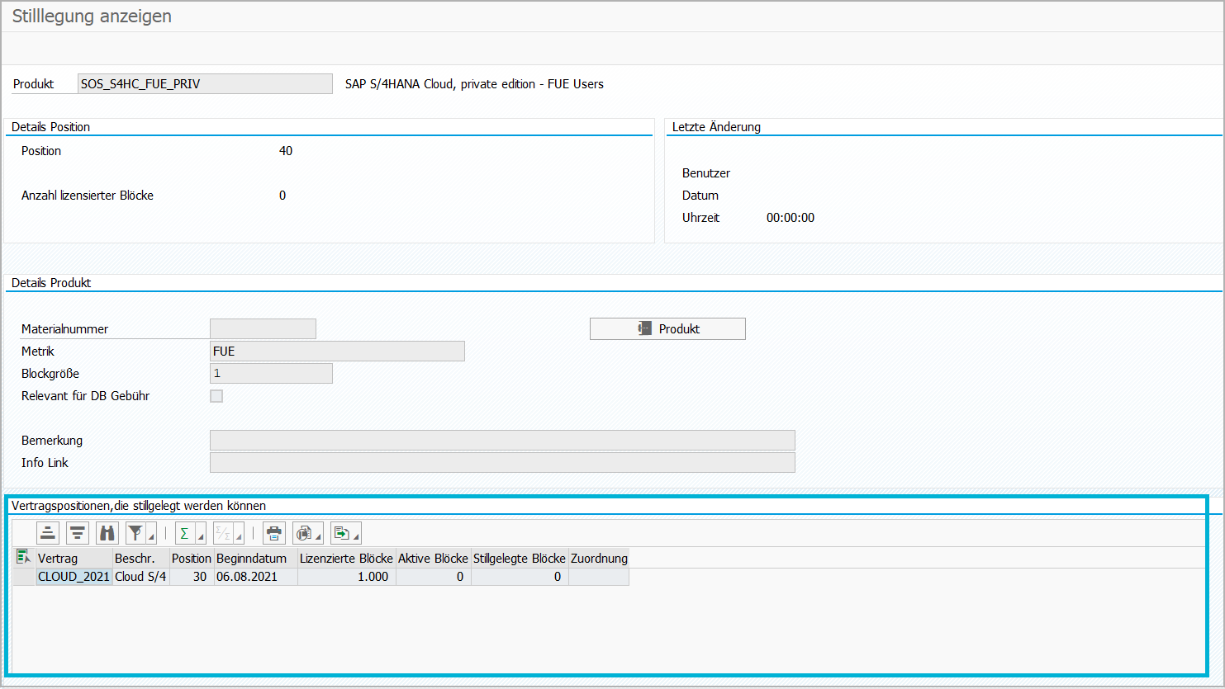Image resolution: width=1225 pixels, height=689 pixels.
Task: Calculate Total with the sigma icon
Action: click(x=185, y=533)
